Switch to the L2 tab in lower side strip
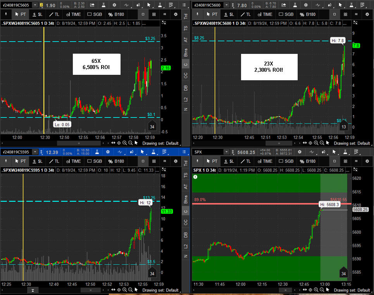Screen dimensions: 374x295 click(x=186, y=246)
